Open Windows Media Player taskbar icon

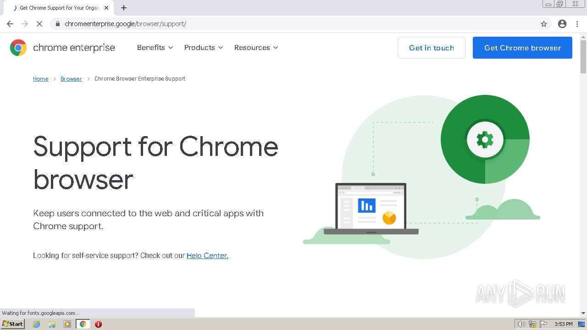[67, 324]
